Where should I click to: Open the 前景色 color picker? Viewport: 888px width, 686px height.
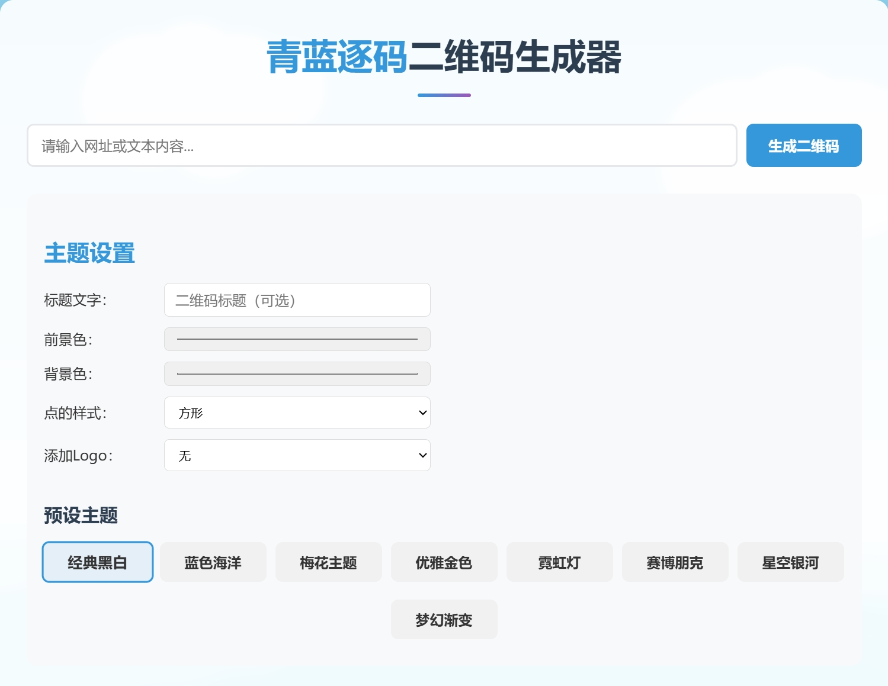coord(297,339)
